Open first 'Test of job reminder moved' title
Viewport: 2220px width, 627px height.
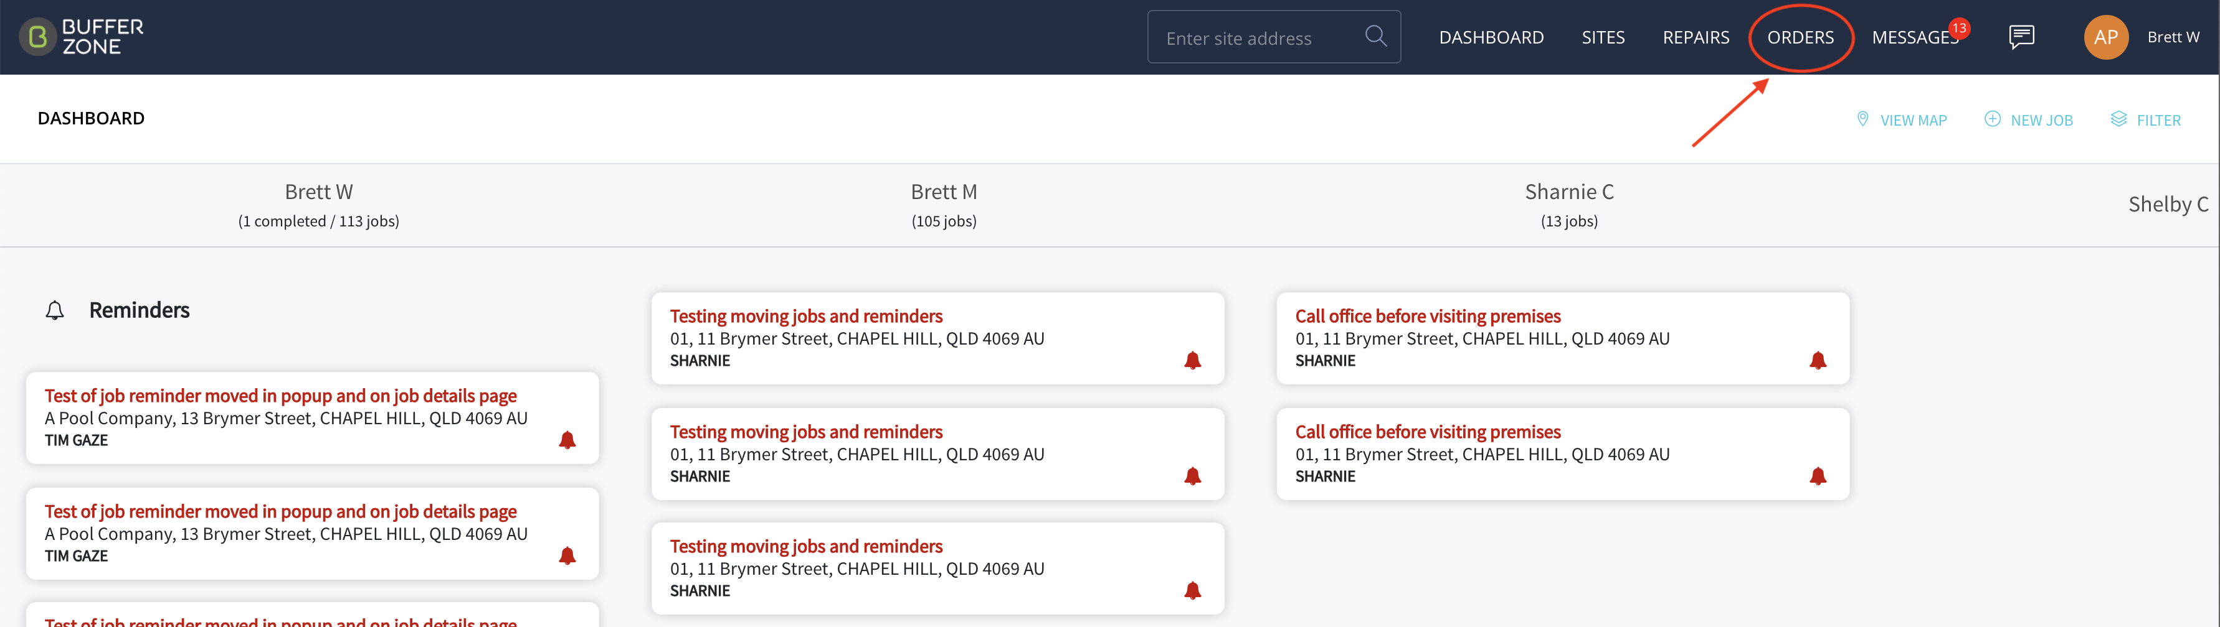click(x=280, y=396)
